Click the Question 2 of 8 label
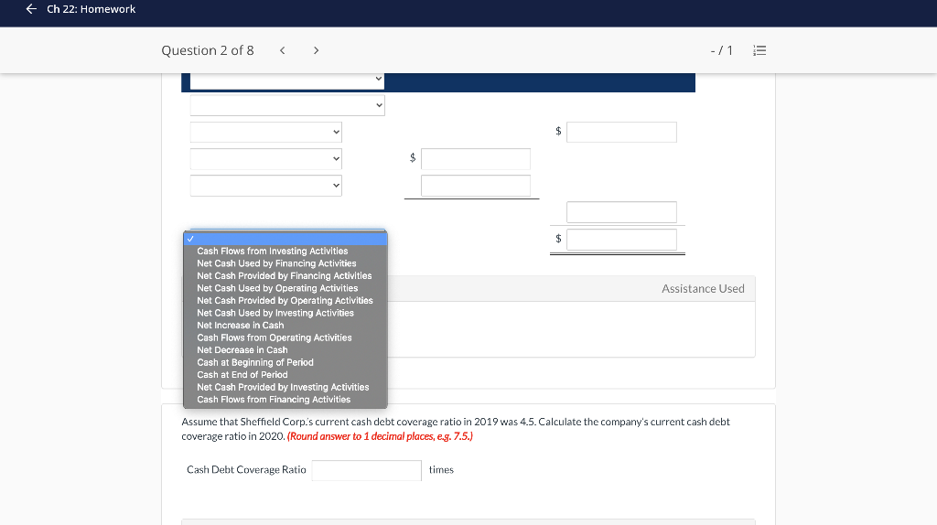This screenshot has height=525, width=937. point(208,51)
